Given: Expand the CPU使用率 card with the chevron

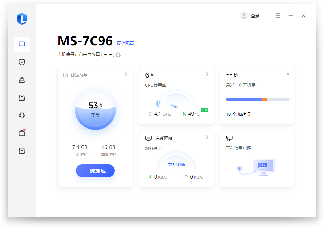Looking at the screenshot, I should pos(207,74).
